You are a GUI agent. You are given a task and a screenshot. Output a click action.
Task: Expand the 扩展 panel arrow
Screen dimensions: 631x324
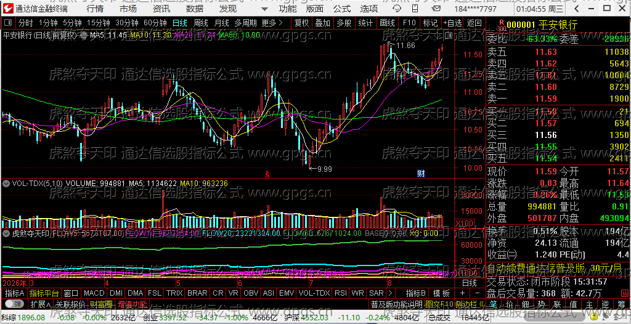click(41, 304)
